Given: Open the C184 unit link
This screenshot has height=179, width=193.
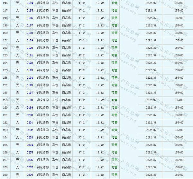Looking at the screenshot, I should click(x=30, y=3).
